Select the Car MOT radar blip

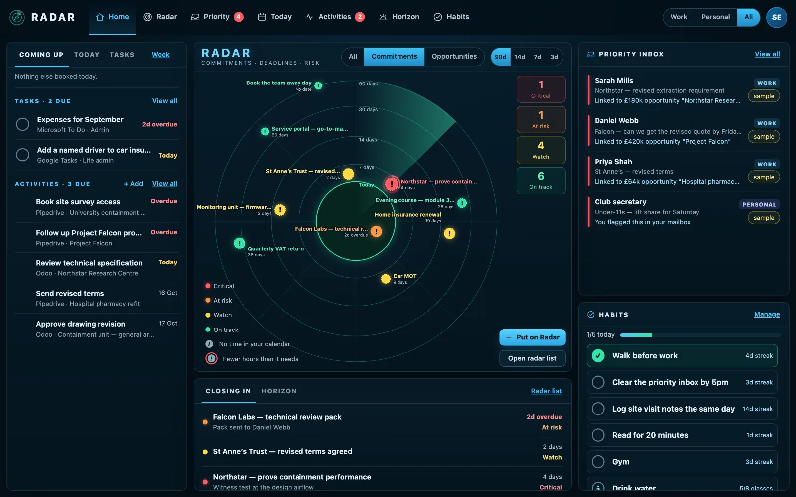click(x=386, y=279)
